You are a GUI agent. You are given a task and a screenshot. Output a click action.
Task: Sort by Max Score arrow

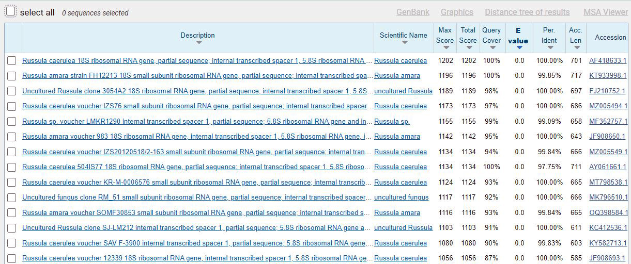pyautogui.click(x=445, y=48)
